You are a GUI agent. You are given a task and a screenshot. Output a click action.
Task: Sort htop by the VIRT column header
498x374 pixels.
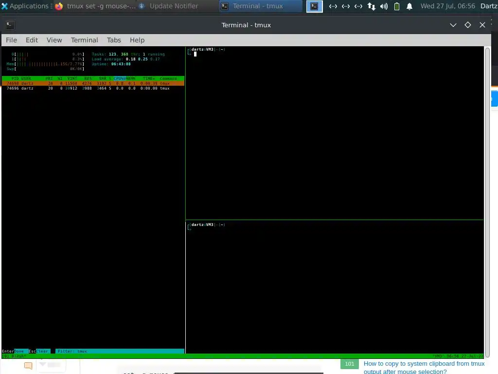point(72,78)
